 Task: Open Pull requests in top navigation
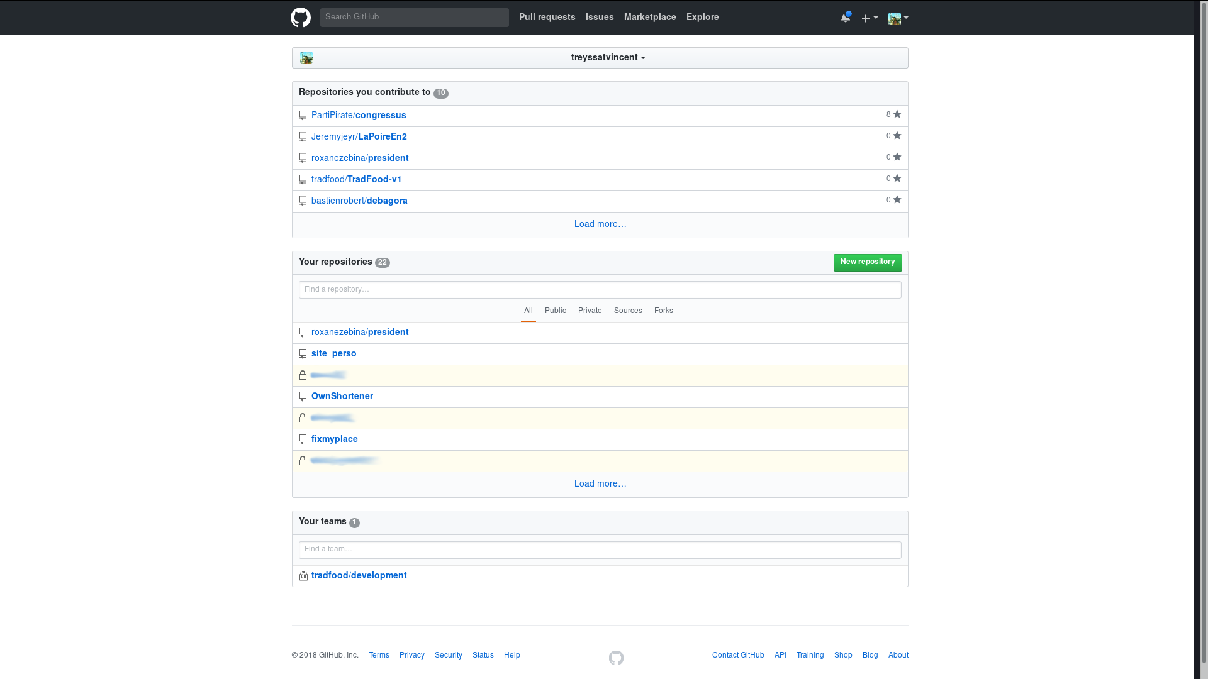pos(547,18)
